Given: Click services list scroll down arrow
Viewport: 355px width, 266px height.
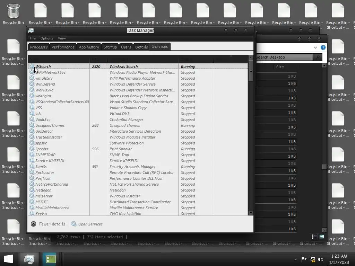Looking at the screenshot, I should pyautogui.click(x=251, y=213).
